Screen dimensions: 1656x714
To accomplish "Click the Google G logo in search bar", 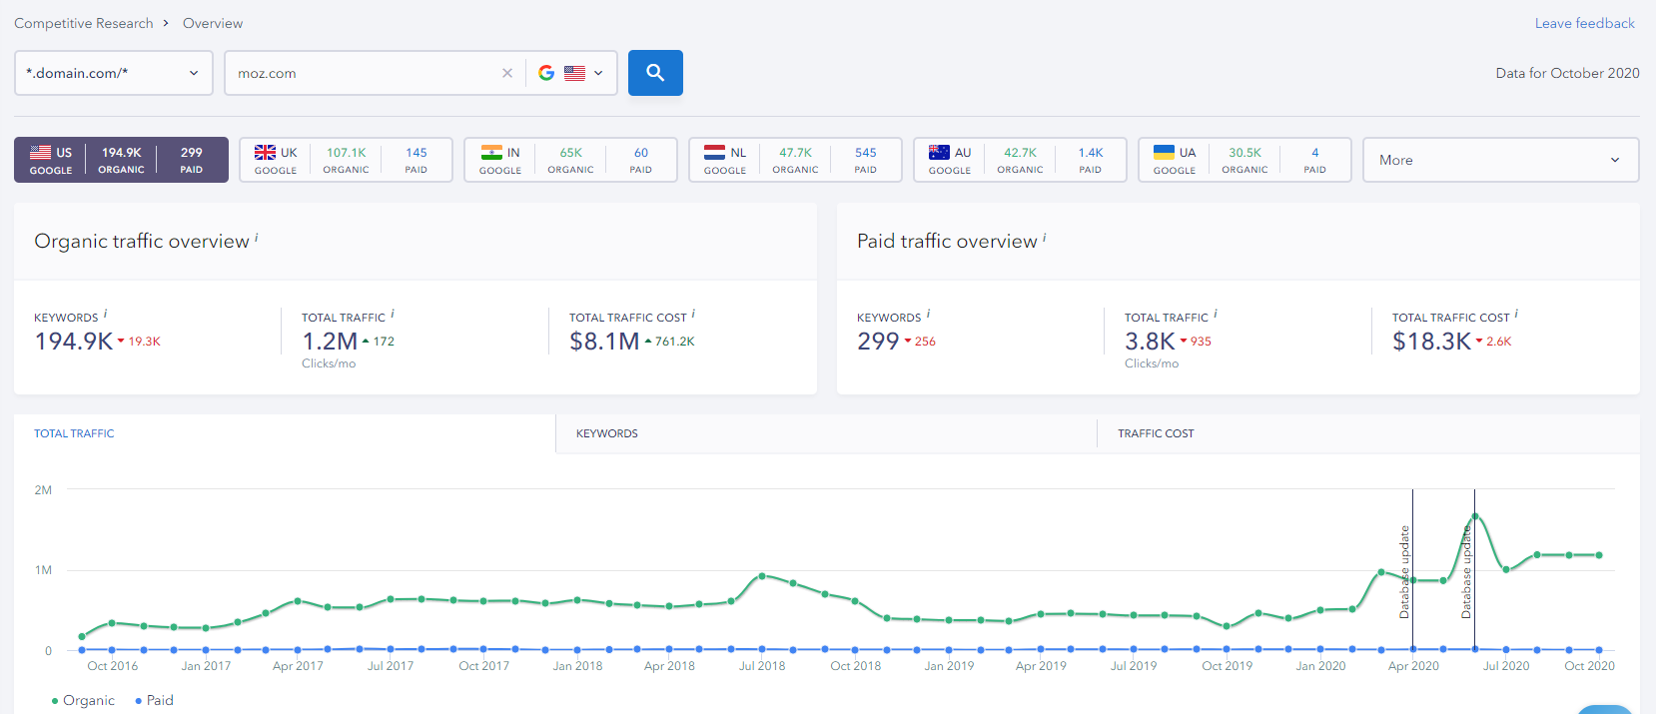I will click(546, 73).
